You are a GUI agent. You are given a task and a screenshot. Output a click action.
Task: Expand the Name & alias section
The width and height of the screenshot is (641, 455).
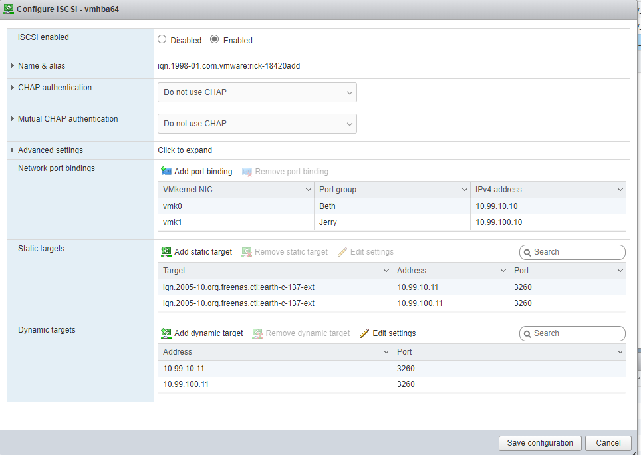(13, 65)
